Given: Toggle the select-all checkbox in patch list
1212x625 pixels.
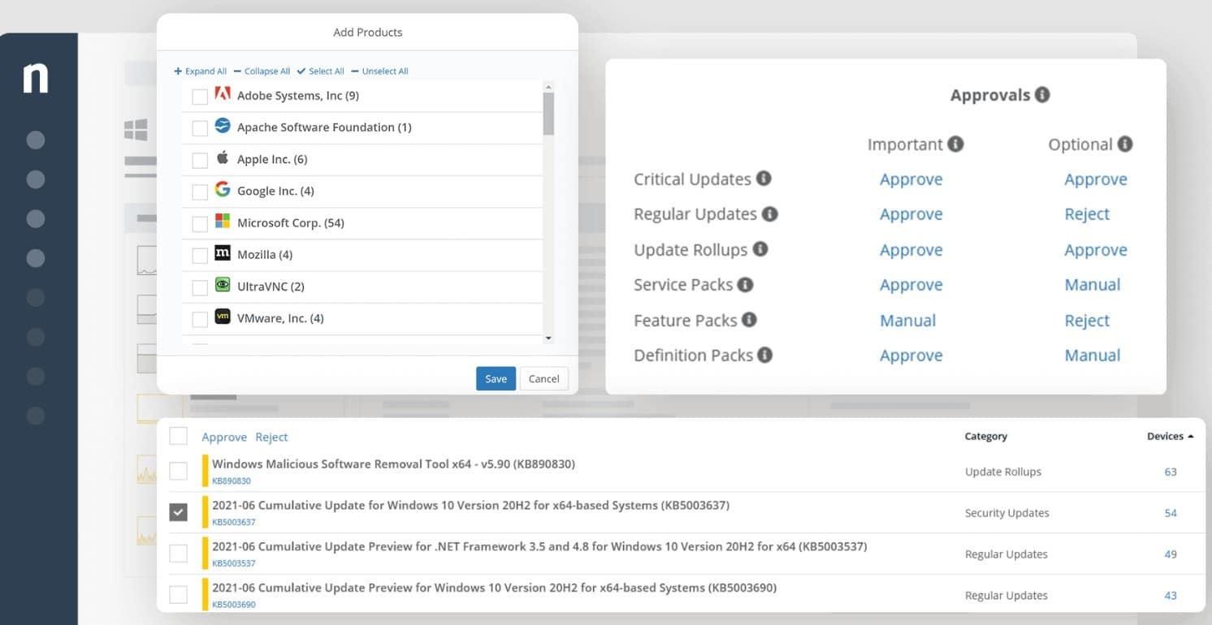Looking at the screenshot, I should pos(179,436).
